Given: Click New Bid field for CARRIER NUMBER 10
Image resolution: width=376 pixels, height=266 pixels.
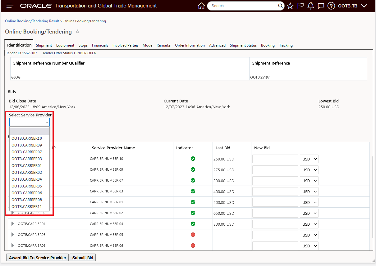Looking at the screenshot, I should (x=275, y=159).
